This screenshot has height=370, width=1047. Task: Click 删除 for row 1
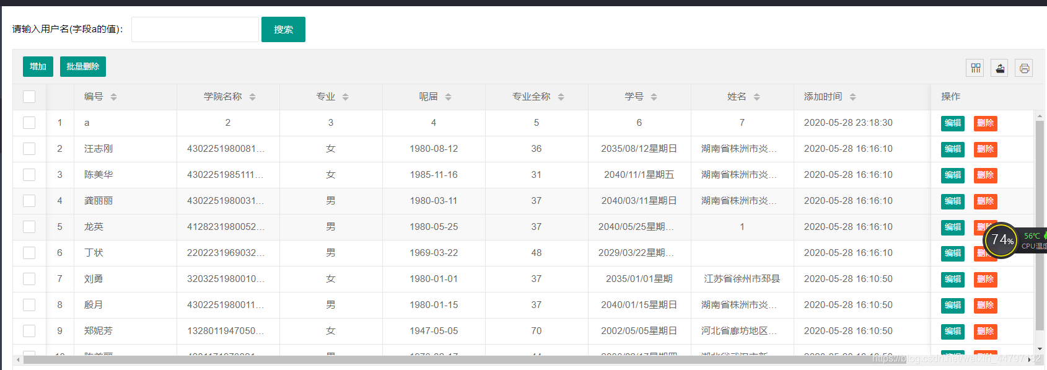(986, 123)
